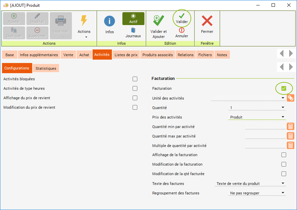This screenshot has height=210, width=297.
Task: Click the red Fermer cross icon
Action: click(207, 21)
